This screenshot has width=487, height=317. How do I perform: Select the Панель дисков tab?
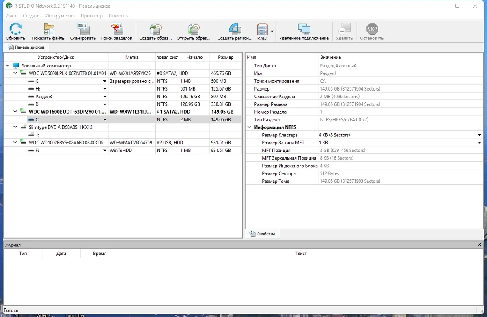click(26, 47)
